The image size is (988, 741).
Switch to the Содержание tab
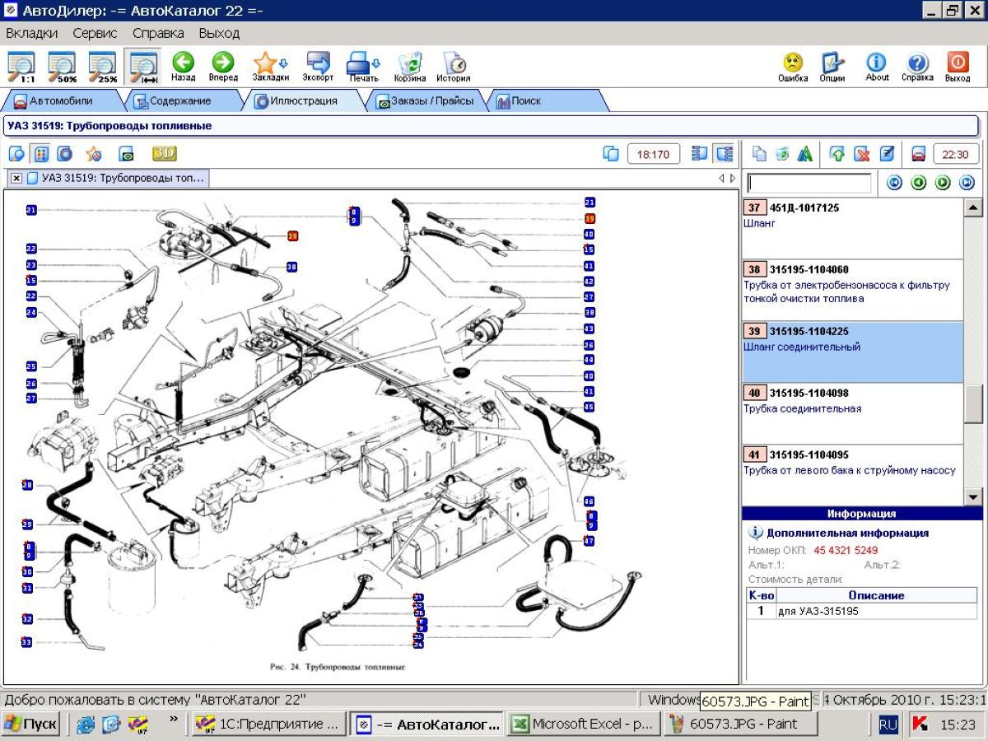[x=179, y=101]
